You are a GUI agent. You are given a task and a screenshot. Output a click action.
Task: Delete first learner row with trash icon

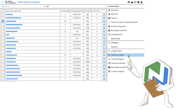point(104,14)
